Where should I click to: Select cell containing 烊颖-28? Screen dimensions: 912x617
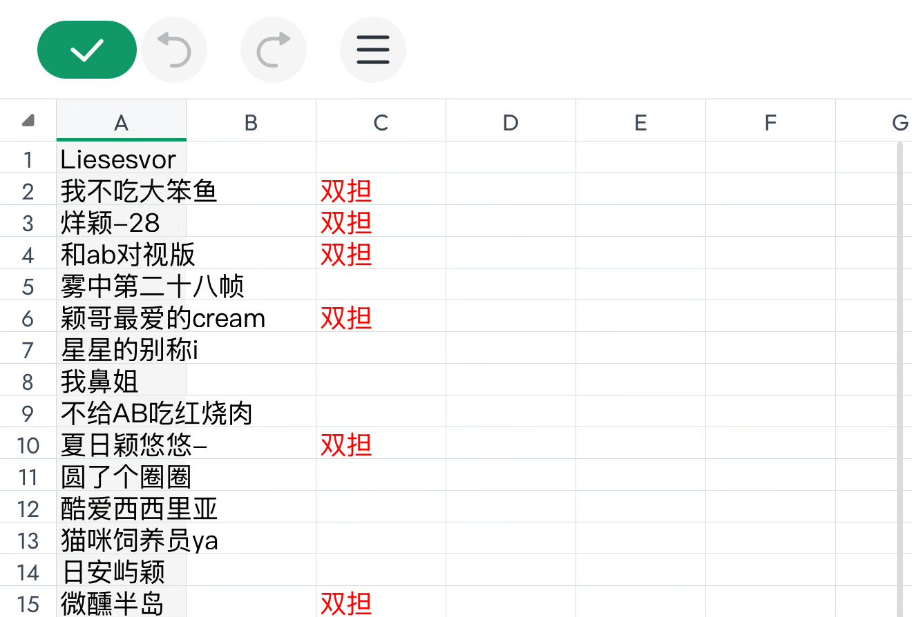click(121, 222)
